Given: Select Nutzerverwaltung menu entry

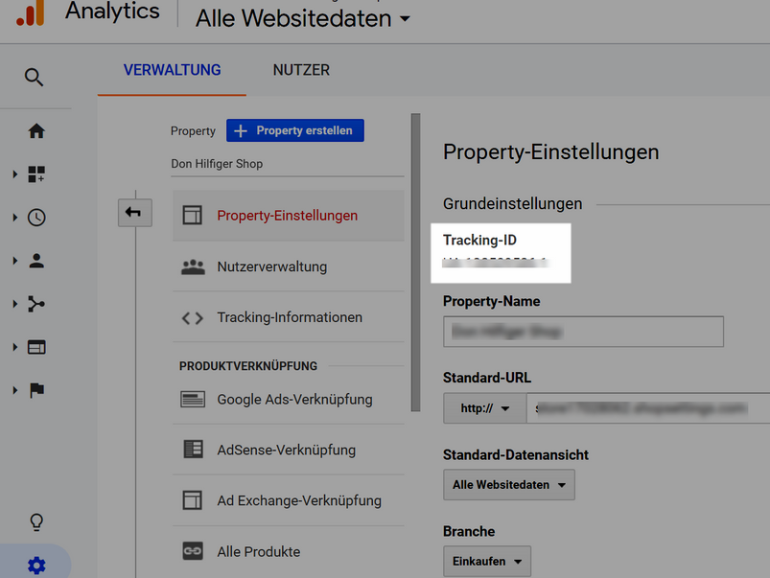Looking at the screenshot, I should [289, 266].
